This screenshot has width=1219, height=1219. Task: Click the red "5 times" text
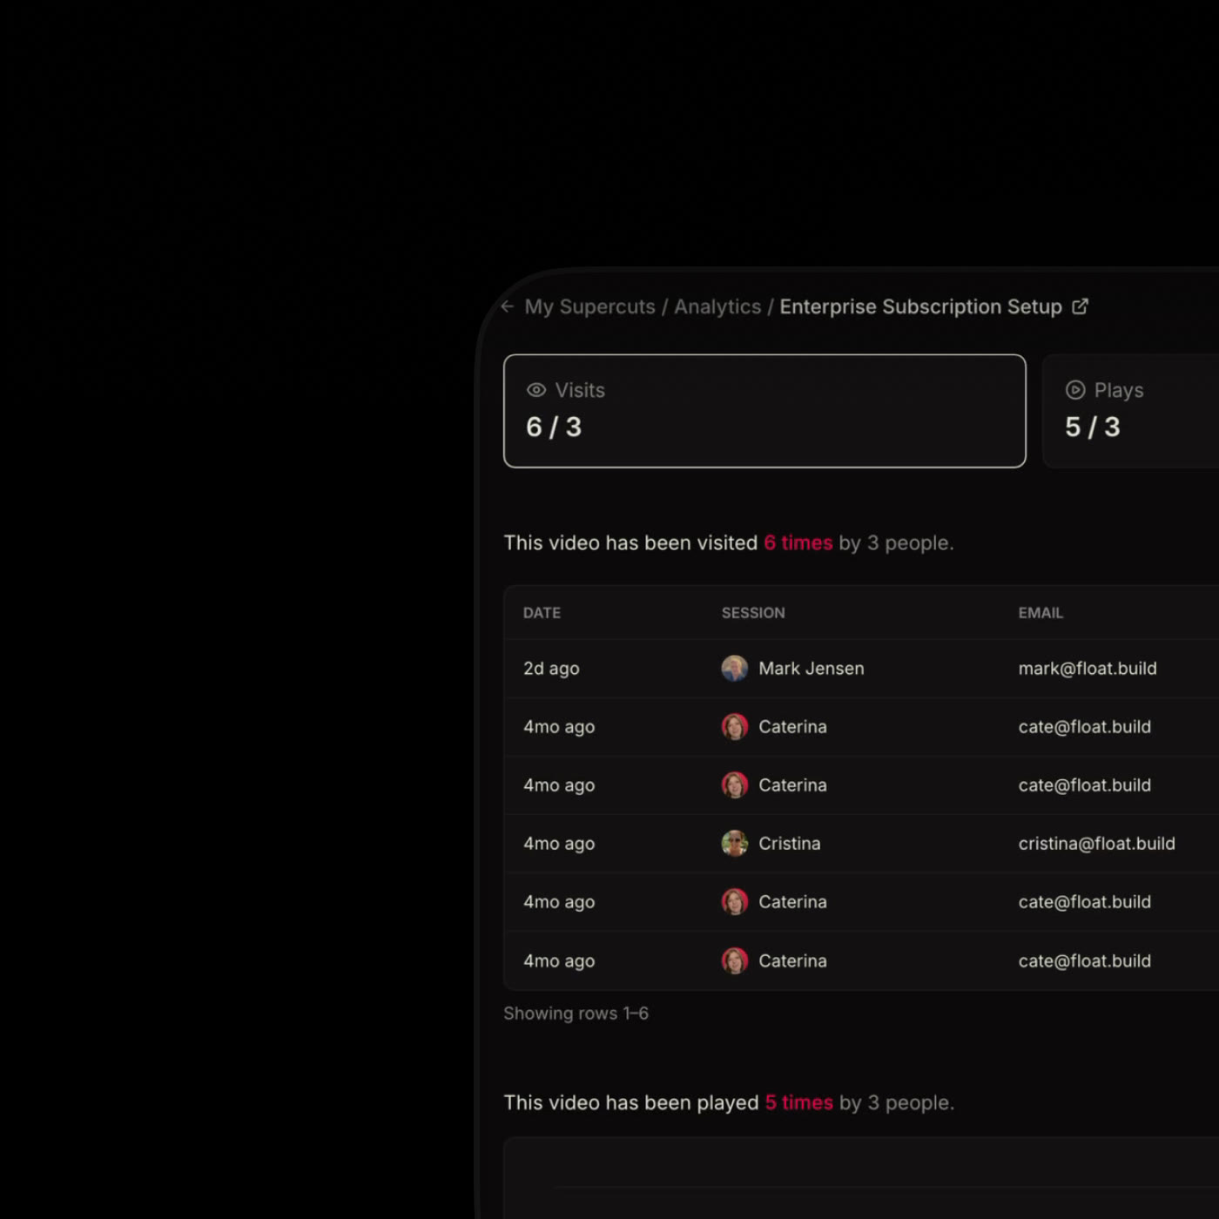[x=799, y=1102]
